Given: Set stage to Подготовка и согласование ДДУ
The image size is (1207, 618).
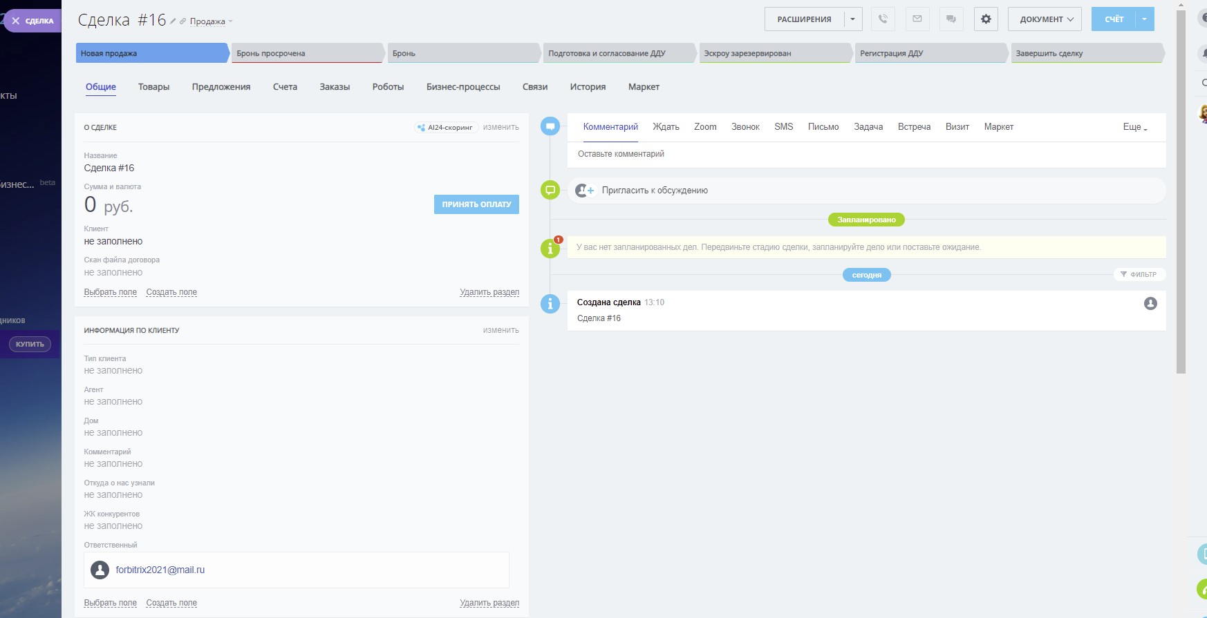Looking at the screenshot, I should pos(619,53).
